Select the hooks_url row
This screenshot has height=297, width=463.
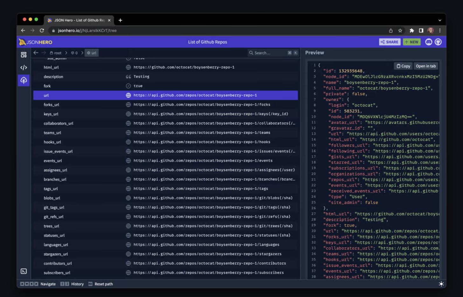166,142
